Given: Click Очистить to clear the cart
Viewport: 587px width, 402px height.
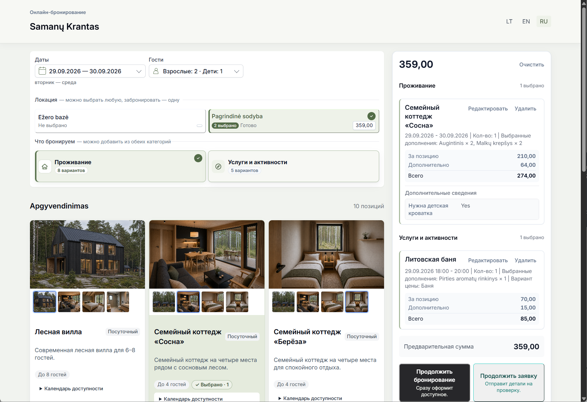Looking at the screenshot, I should [532, 65].
